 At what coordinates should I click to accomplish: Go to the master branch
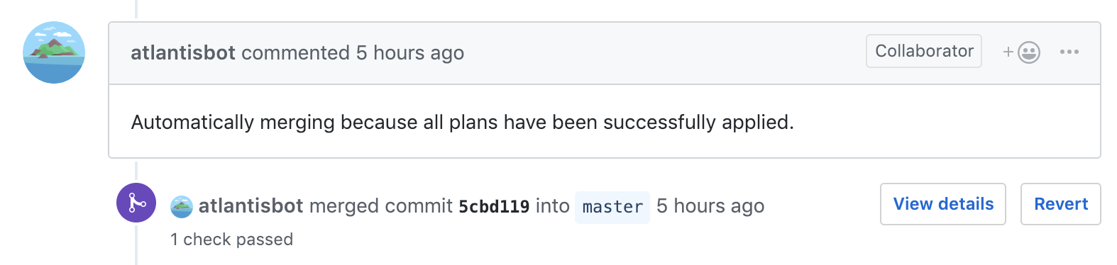pos(612,207)
